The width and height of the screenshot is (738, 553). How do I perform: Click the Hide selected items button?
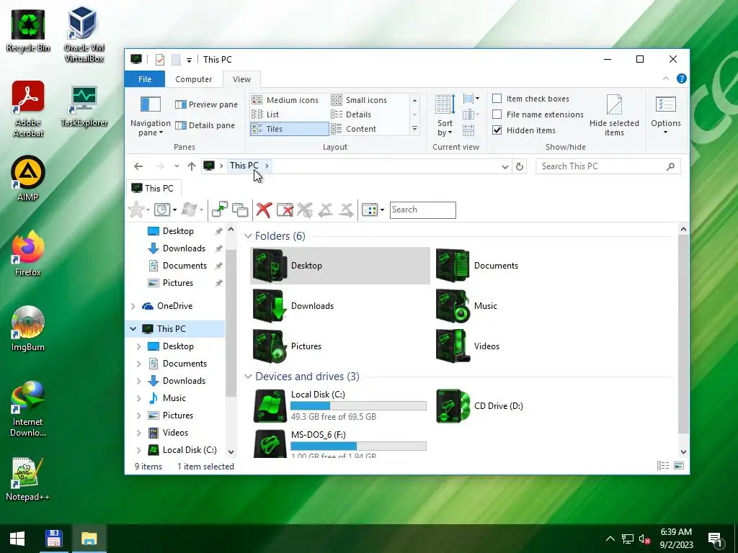(x=614, y=116)
